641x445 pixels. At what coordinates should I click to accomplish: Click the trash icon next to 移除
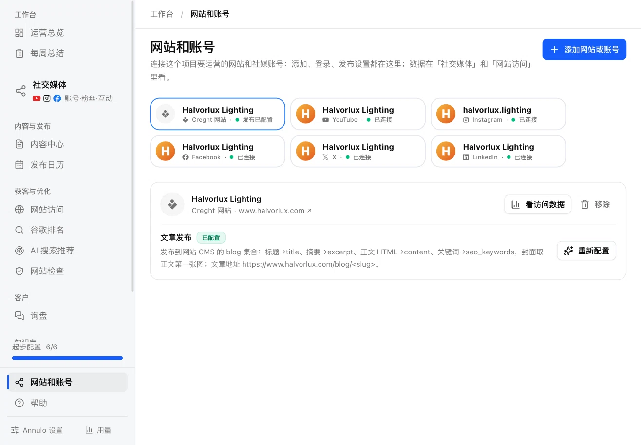point(585,204)
